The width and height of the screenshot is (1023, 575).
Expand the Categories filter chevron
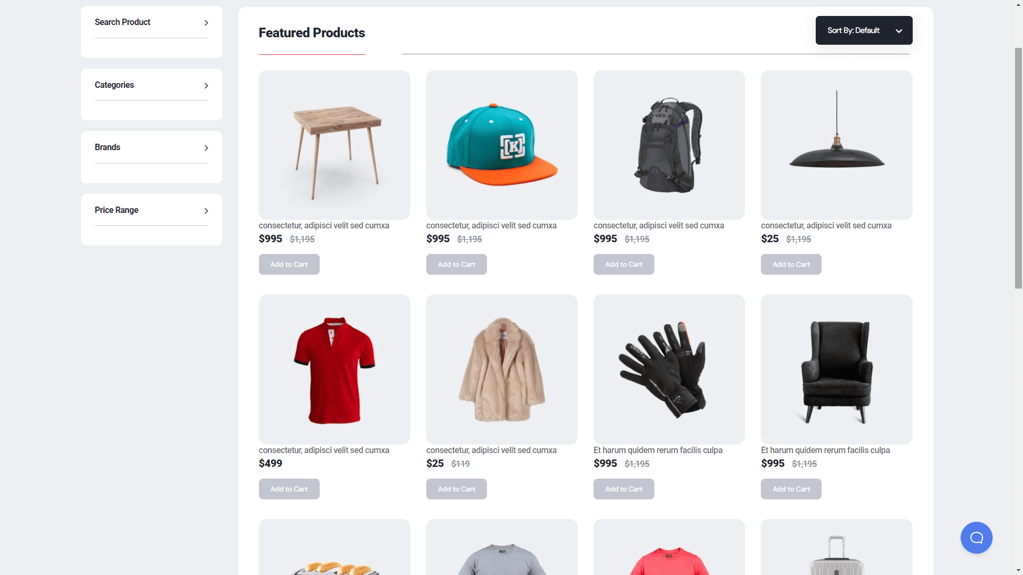click(x=206, y=86)
